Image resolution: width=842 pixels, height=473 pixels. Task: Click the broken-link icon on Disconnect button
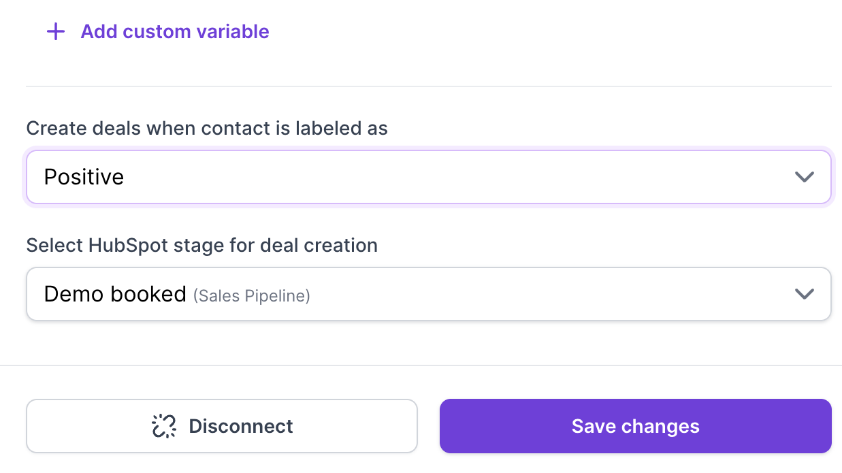click(x=163, y=427)
